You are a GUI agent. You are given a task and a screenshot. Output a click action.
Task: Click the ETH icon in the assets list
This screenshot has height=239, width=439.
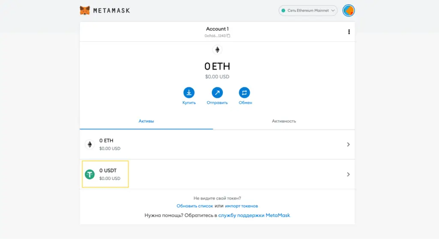90,144
